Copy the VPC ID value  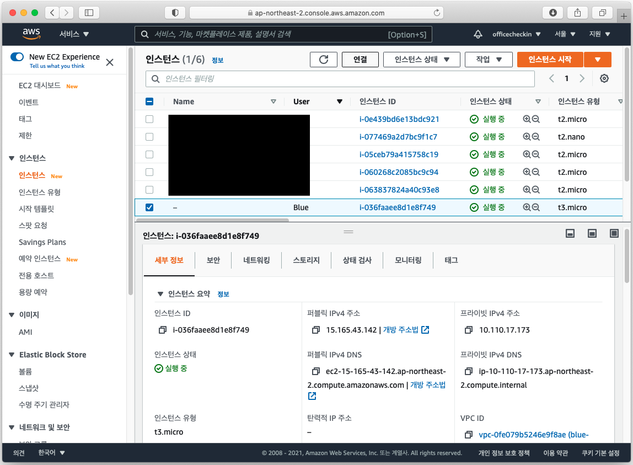(x=468, y=435)
